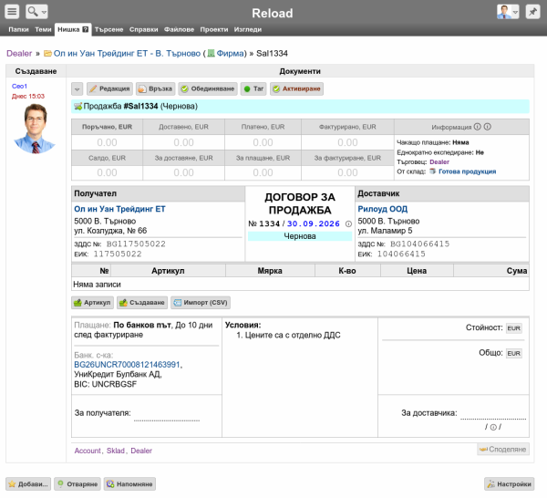This screenshot has height=498, width=547.
Task: Click the EUR badge next to Стойност
Action: [x=514, y=328]
